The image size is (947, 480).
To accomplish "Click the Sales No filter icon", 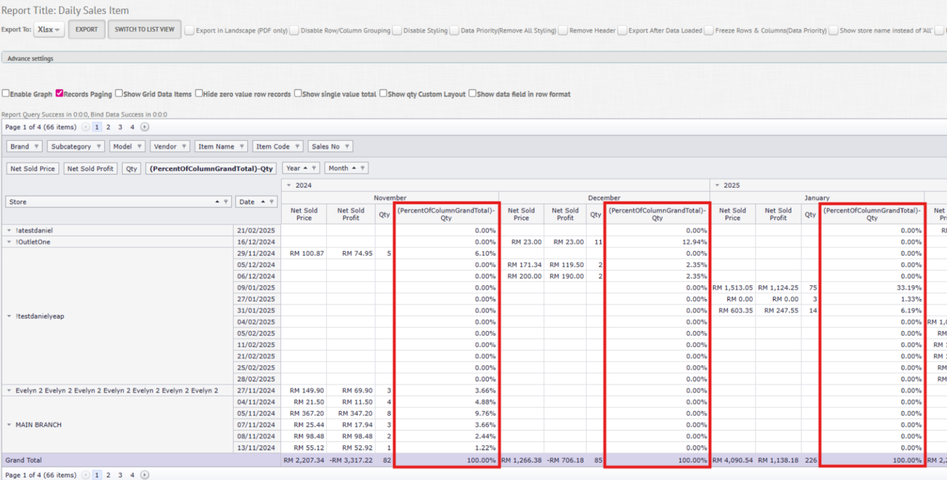I will click(347, 146).
